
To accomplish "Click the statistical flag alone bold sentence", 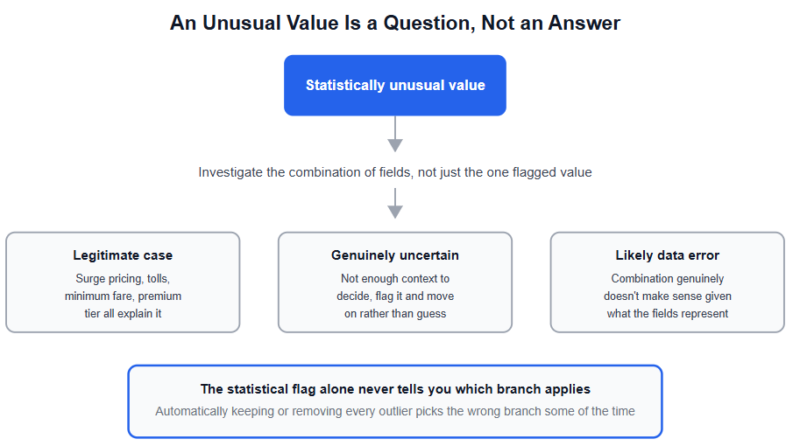I will (395, 389).
